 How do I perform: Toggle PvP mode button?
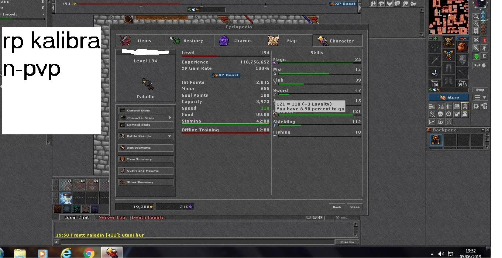(480, 65)
